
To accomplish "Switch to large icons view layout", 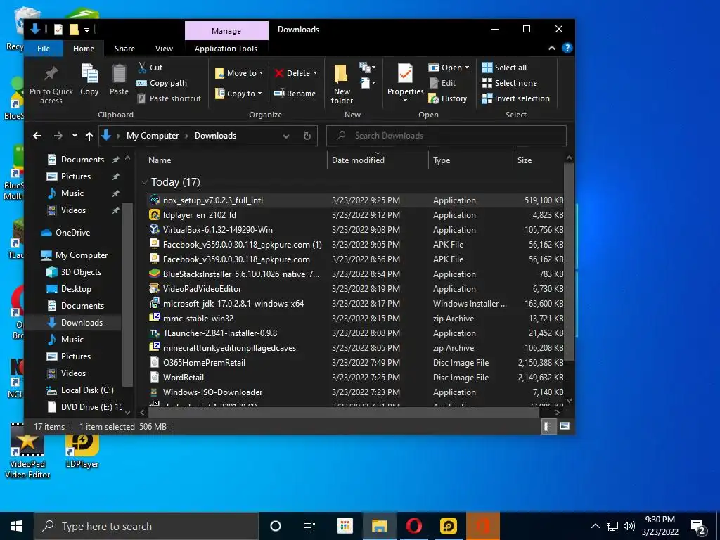I will click(x=565, y=426).
